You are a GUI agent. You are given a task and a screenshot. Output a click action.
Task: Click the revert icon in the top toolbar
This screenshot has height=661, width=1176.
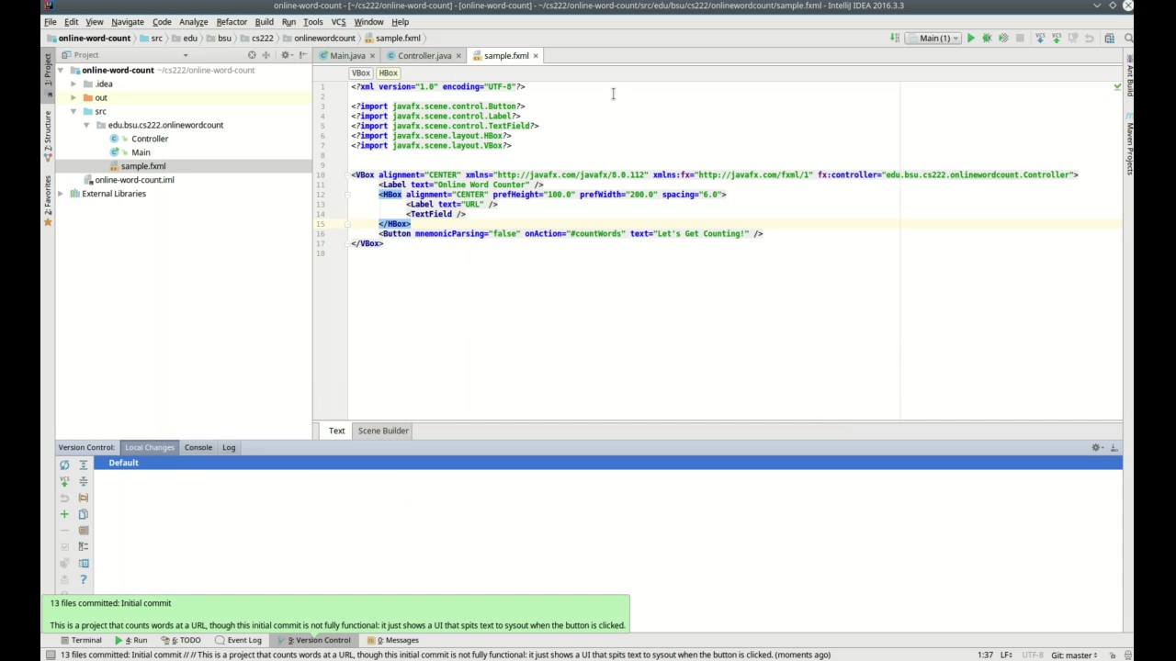(1090, 39)
